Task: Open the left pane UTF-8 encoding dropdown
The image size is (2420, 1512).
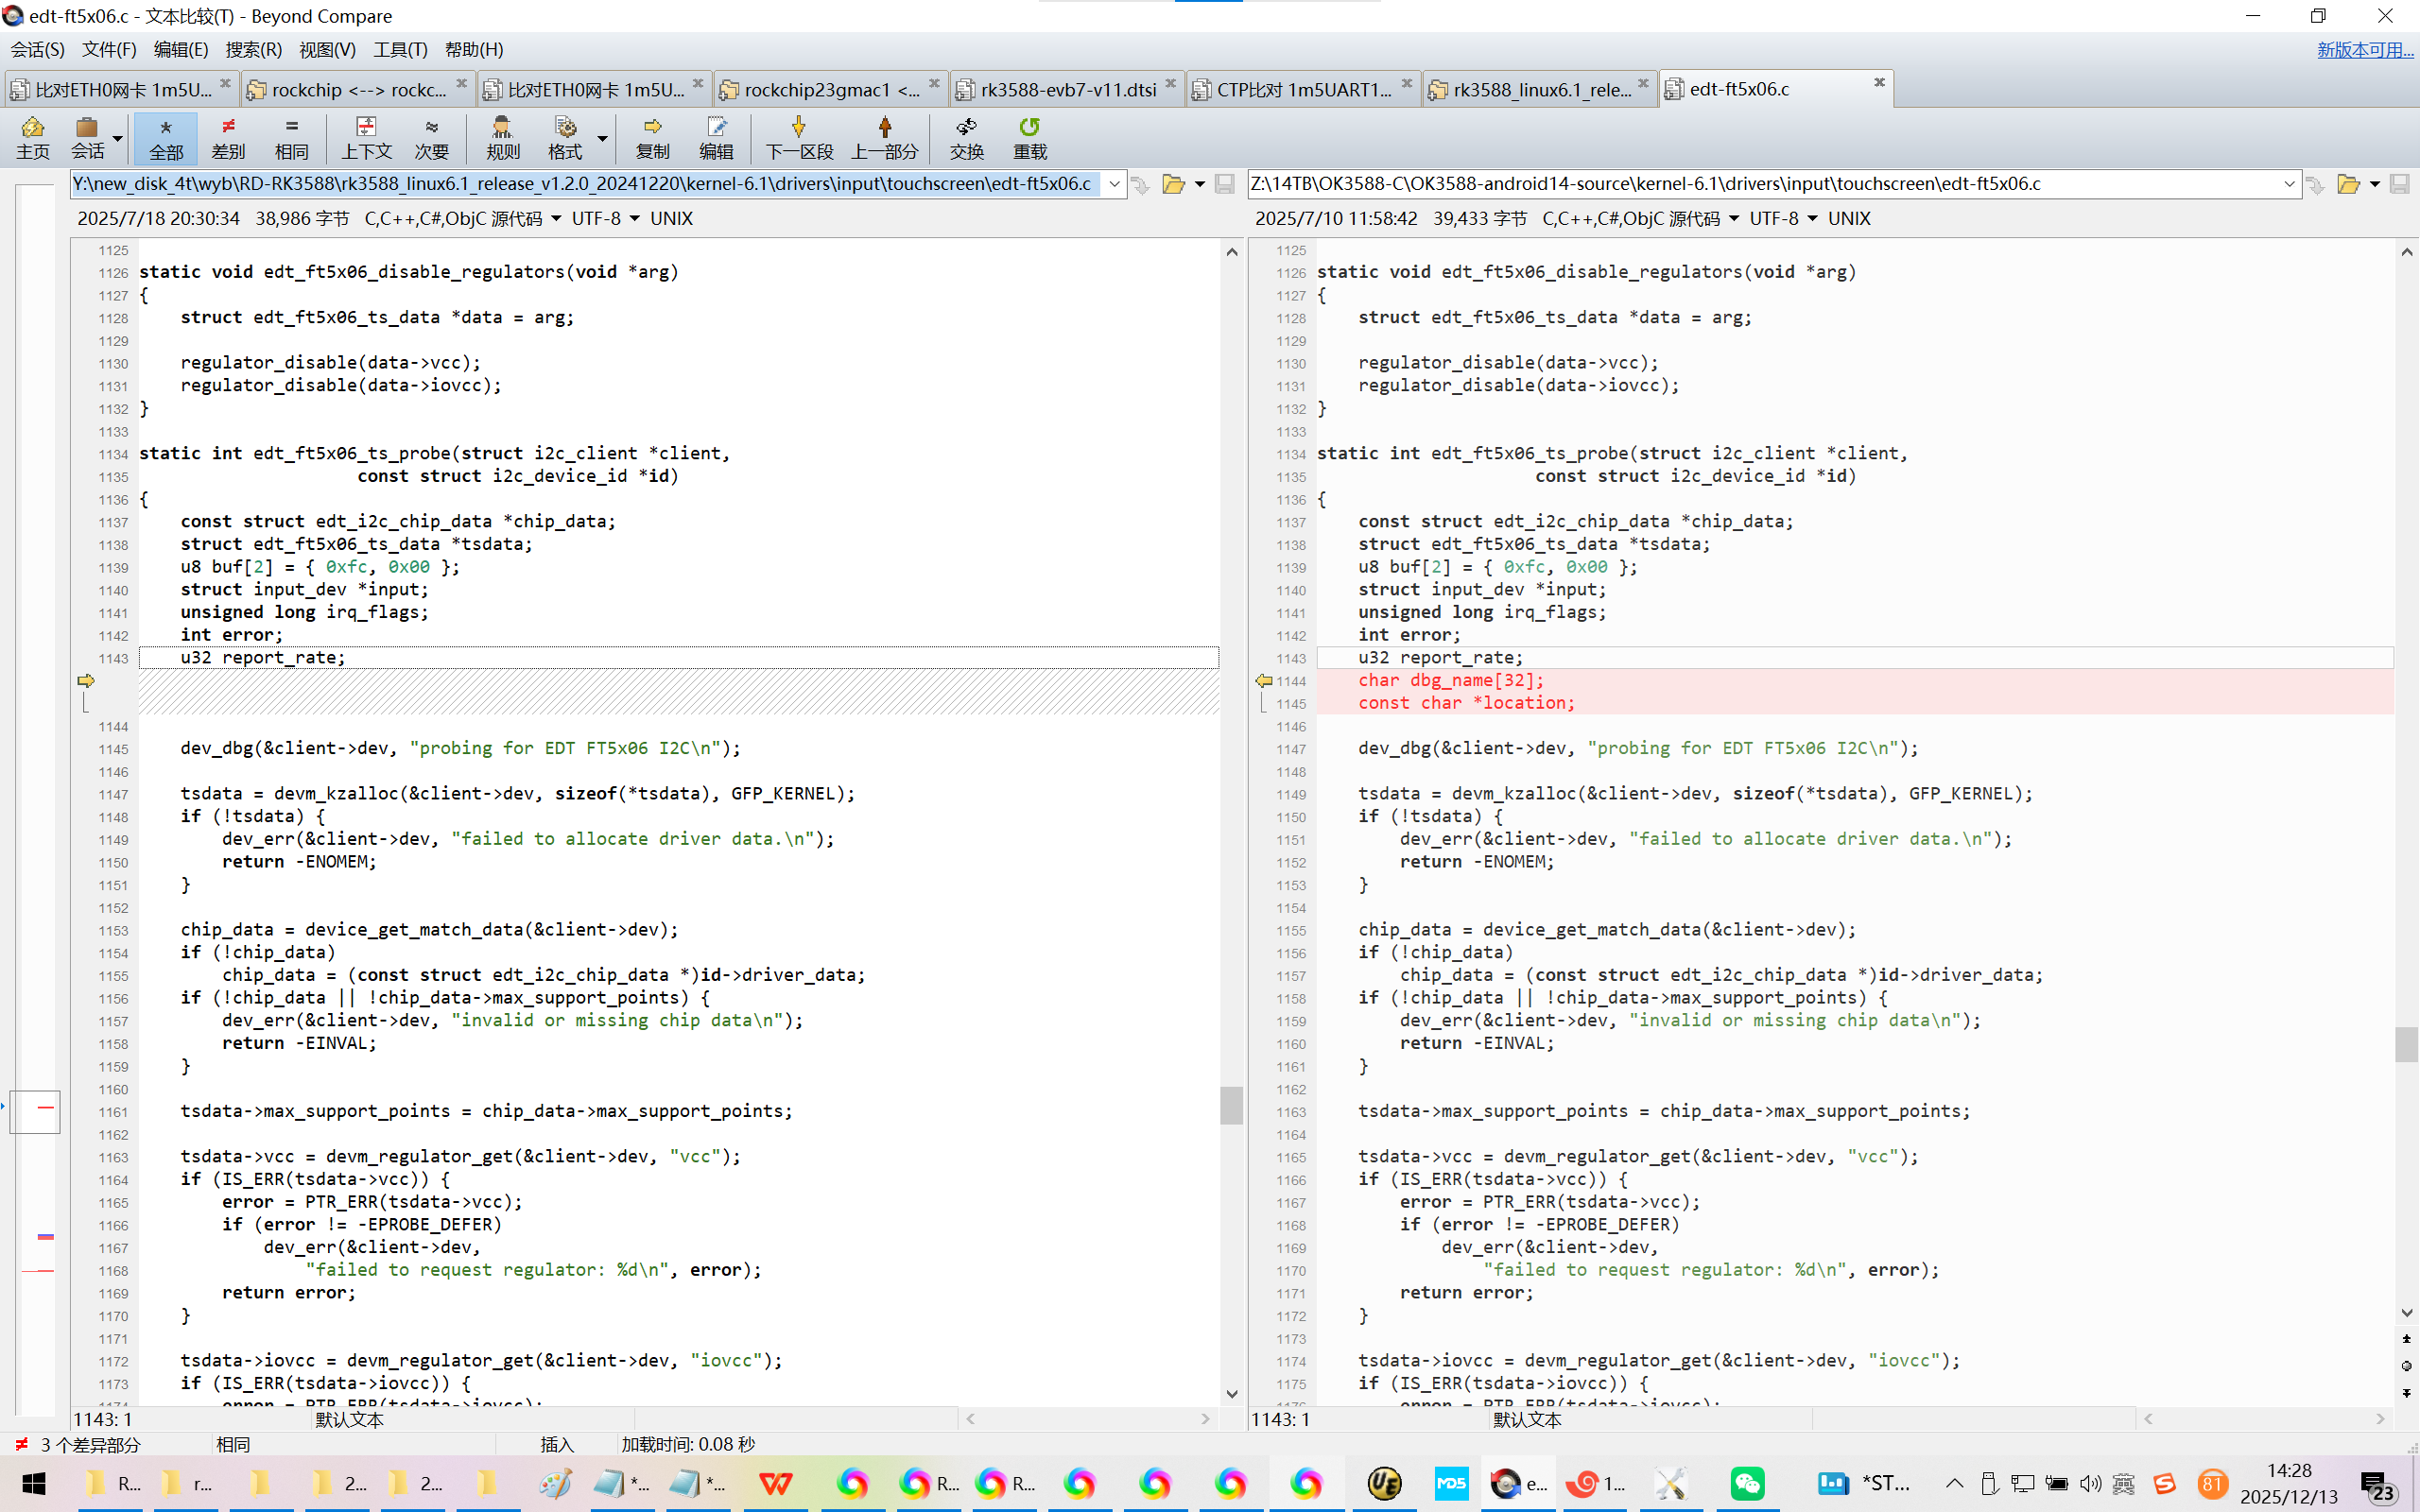Action: point(634,219)
